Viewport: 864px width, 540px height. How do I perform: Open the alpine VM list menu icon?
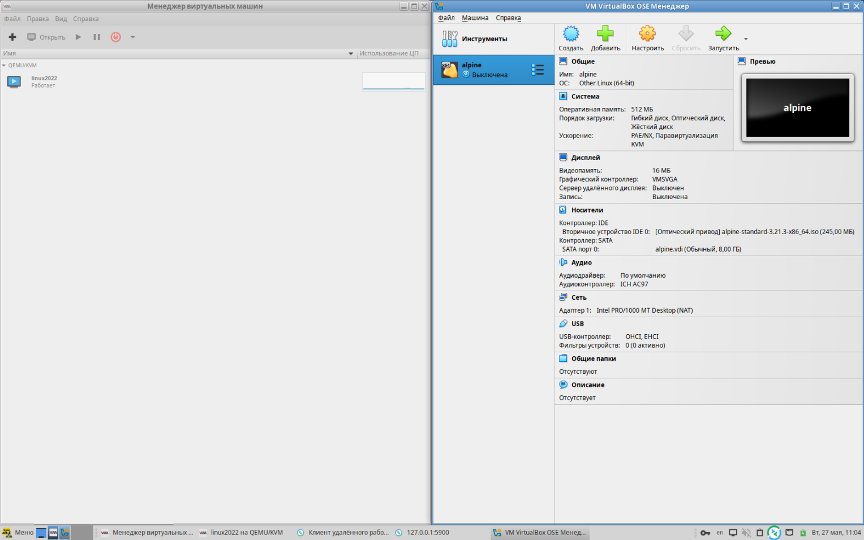pos(538,70)
